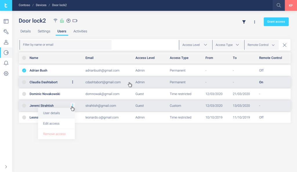The image size is (297, 172).
Task: Toggle the select-all checkbox in header
Action: [x=24, y=58]
